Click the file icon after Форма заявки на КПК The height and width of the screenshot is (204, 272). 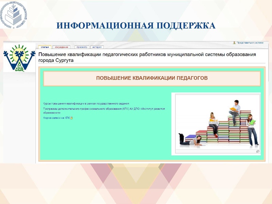pos(71,118)
